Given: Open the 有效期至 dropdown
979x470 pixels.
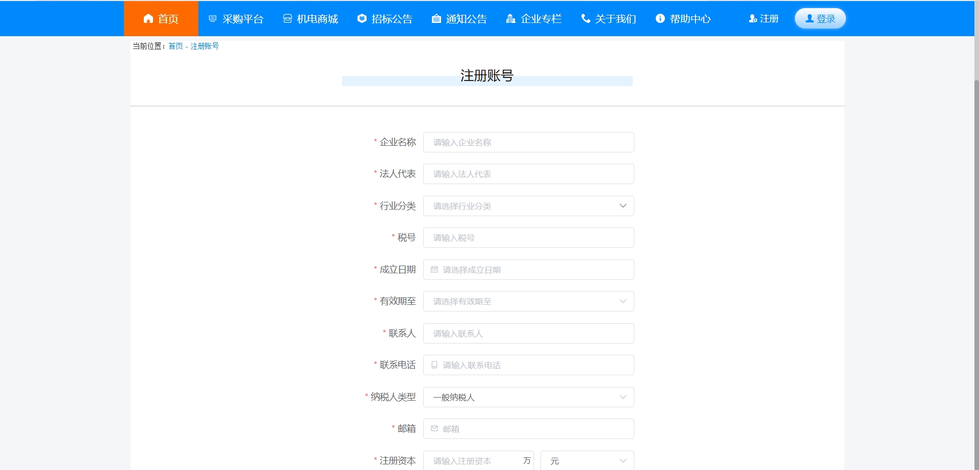Looking at the screenshot, I should [x=528, y=301].
